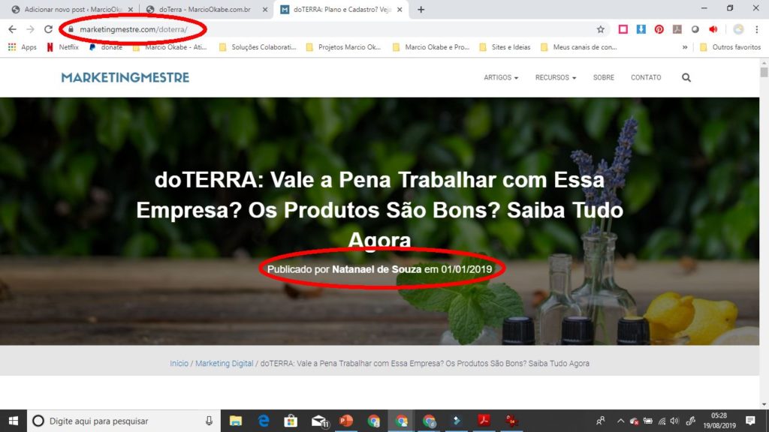Open the Mail app on the taskbar

[x=319, y=421]
